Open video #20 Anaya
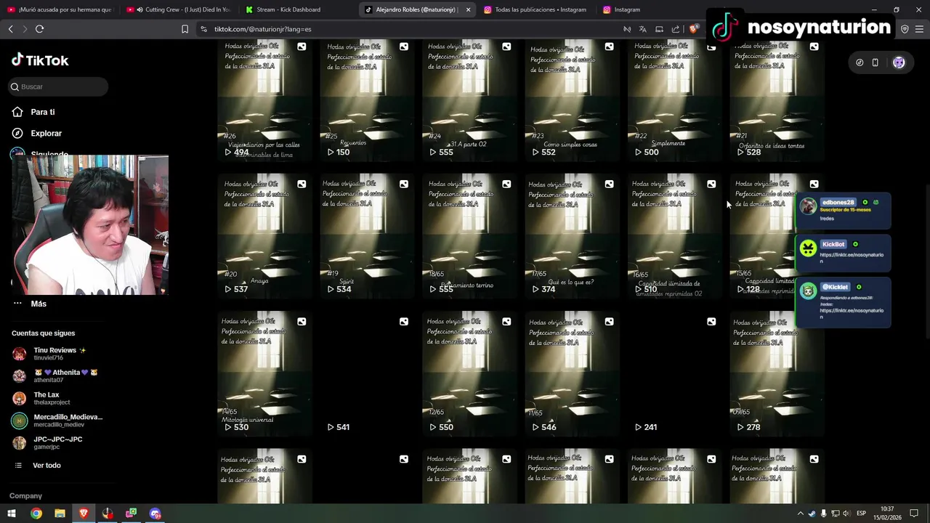The height and width of the screenshot is (523, 930). click(264, 236)
